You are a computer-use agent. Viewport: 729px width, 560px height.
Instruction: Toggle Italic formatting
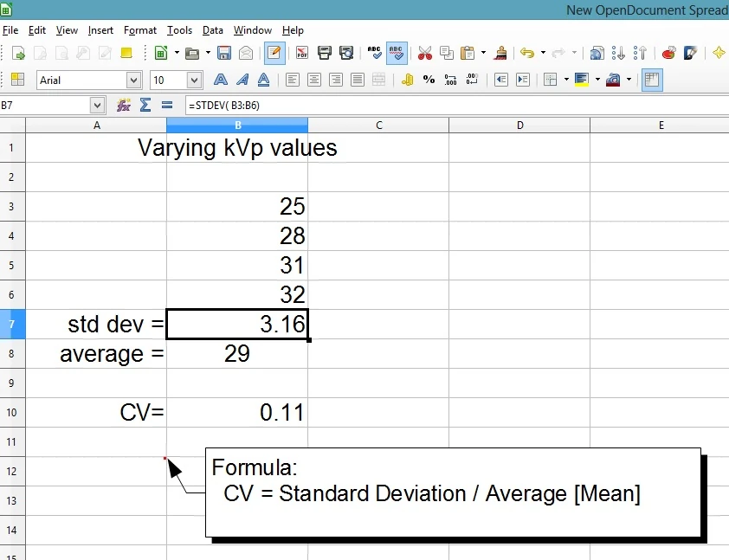point(242,80)
